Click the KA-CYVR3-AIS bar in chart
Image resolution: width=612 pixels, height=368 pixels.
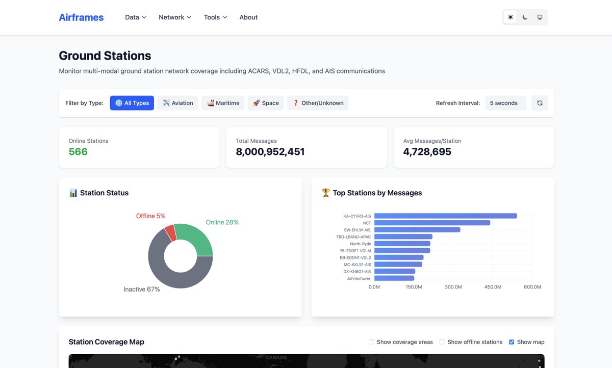[x=446, y=216]
